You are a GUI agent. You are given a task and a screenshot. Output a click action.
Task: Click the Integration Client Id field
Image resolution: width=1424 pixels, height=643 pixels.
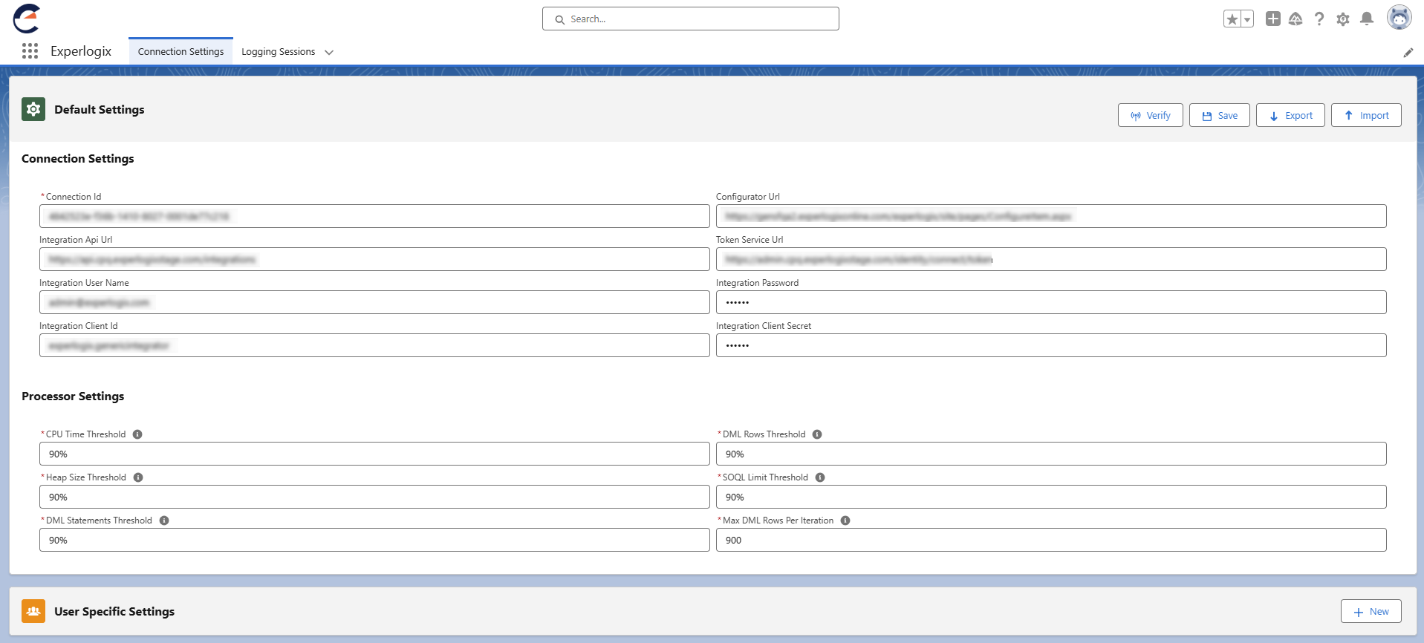(x=374, y=345)
